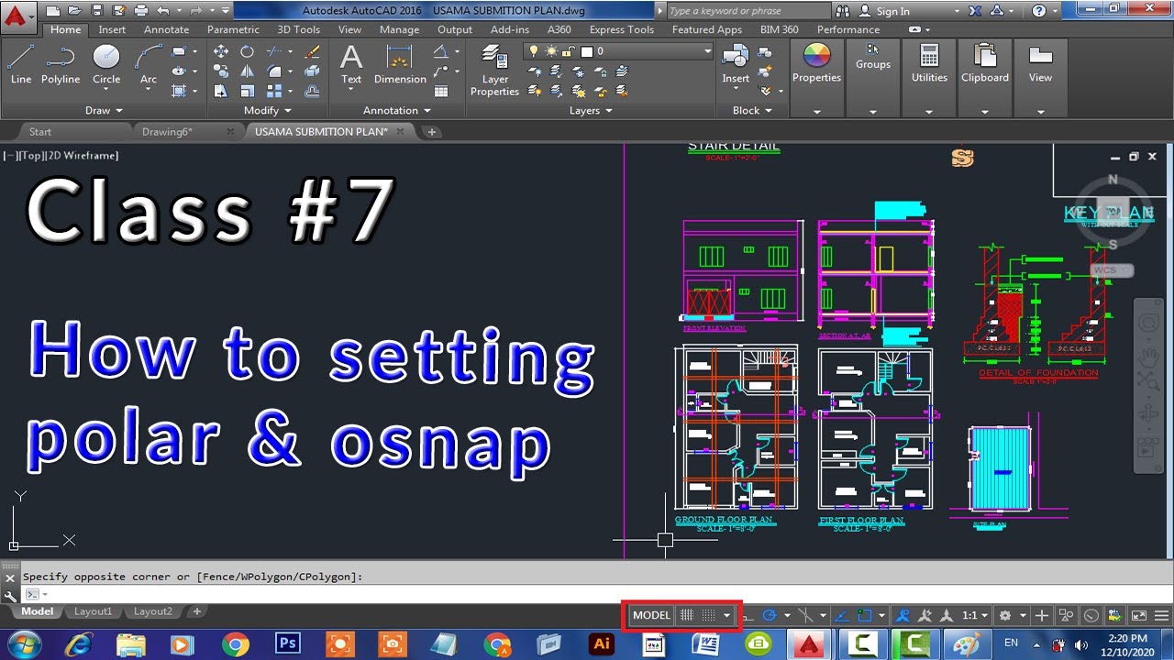
Task: Click the Rectangle tool icon
Action: click(x=179, y=51)
